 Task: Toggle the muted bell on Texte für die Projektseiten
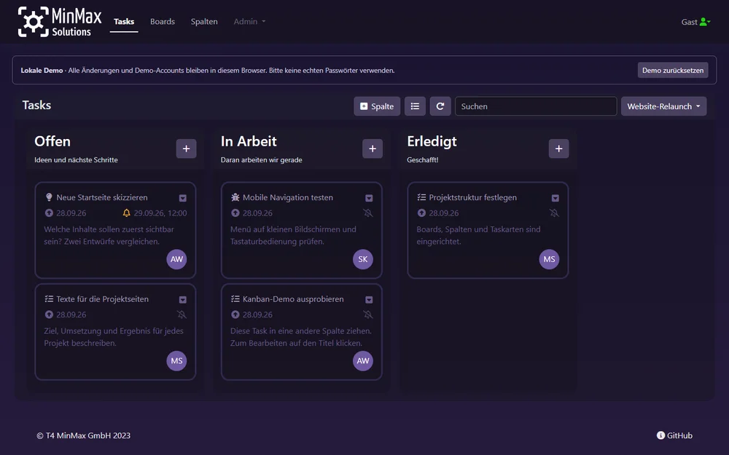click(182, 314)
